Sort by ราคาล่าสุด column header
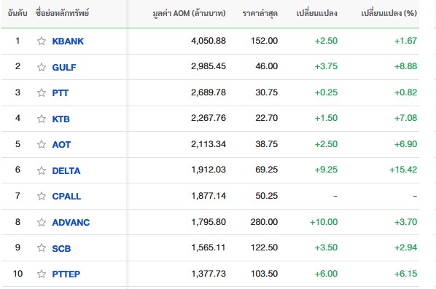This screenshot has width=436, height=289. (x=260, y=13)
